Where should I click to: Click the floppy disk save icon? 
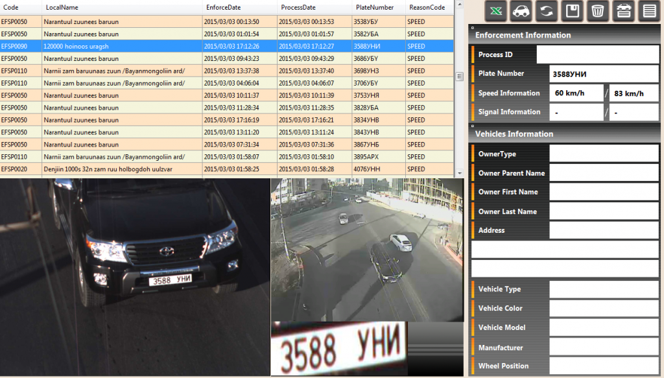[x=572, y=11]
